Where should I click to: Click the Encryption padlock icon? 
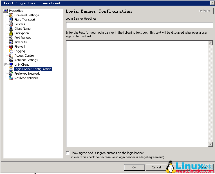point(11,33)
